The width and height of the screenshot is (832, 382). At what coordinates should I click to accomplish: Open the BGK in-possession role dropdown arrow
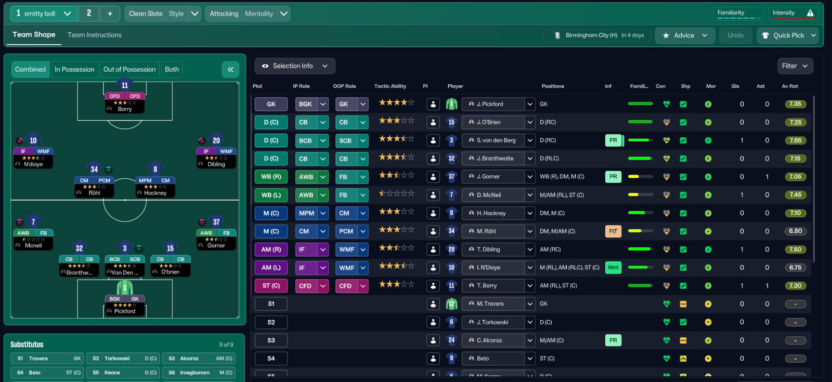(323, 104)
